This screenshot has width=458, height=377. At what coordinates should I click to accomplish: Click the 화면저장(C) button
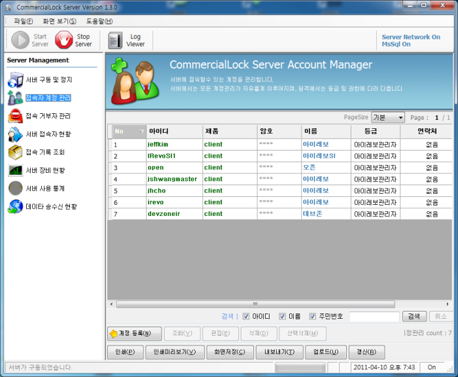[230, 352]
